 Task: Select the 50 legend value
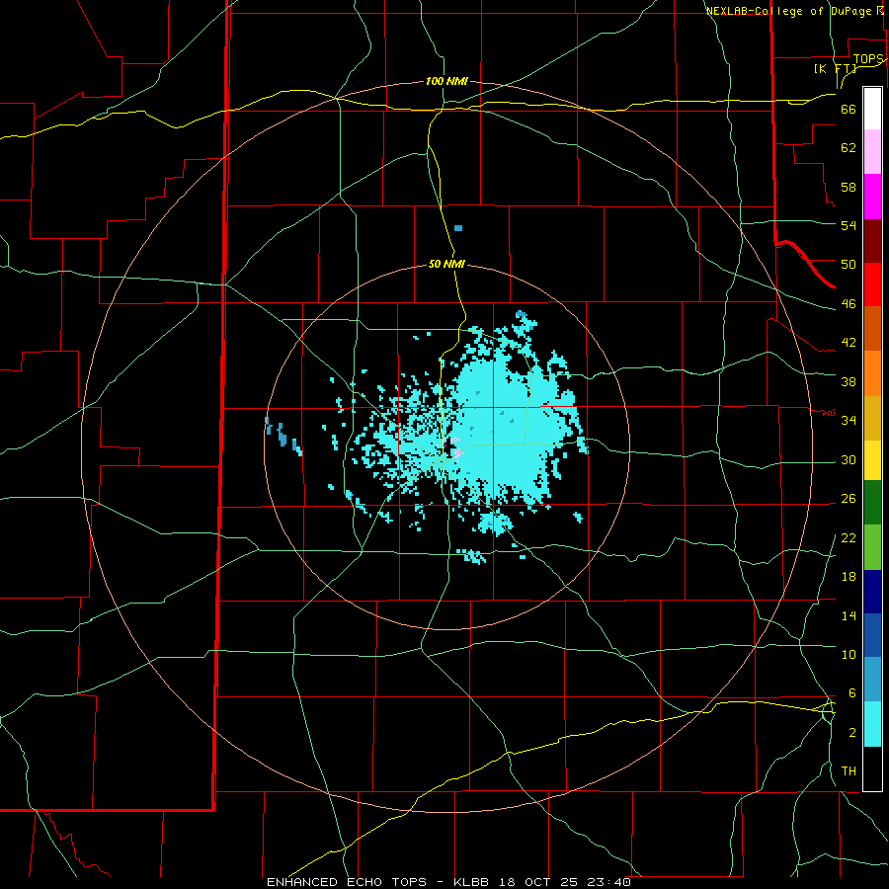pos(849,264)
